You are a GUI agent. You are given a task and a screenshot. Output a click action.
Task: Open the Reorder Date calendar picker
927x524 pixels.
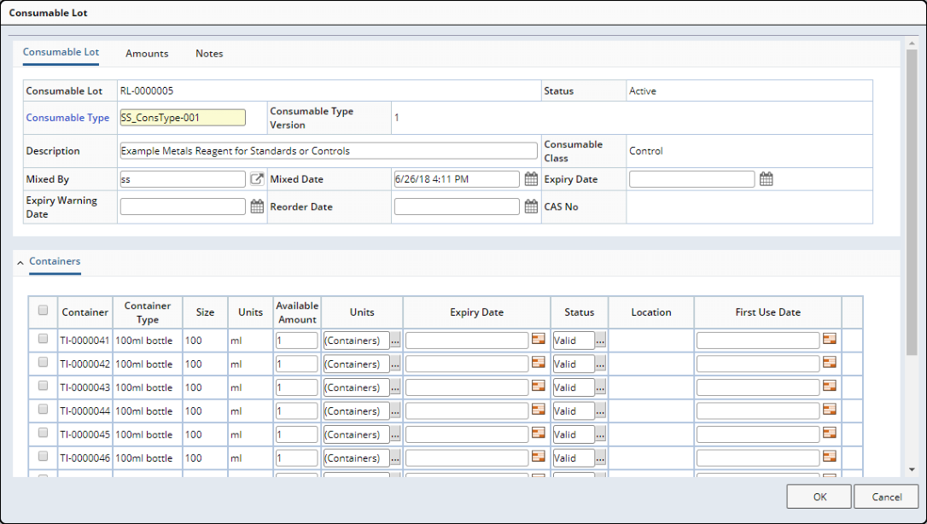point(531,206)
